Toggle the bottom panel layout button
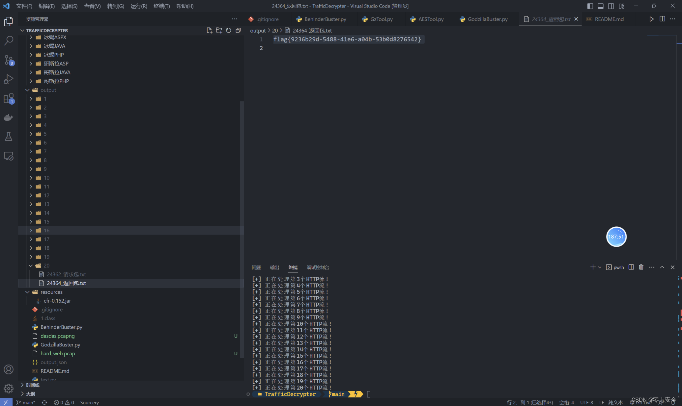 coord(601,6)
